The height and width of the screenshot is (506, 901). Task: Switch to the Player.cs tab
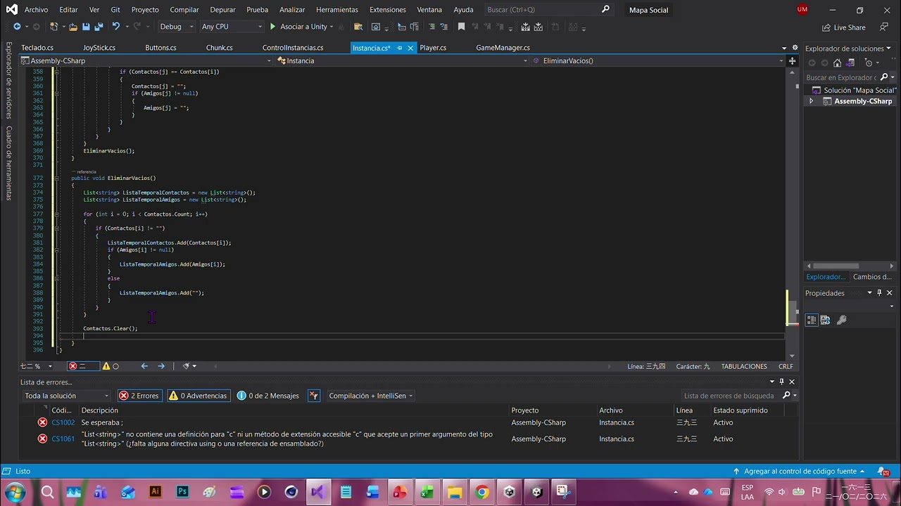(x=433, y=48)
